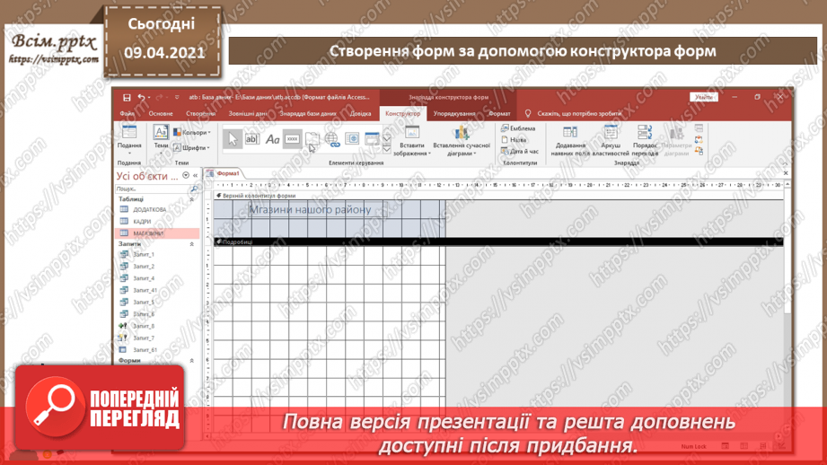Viewport: 827px width, 465px height.
Task: Expand the Вставити зображення dropdown
Action: [x=412, y=149]
